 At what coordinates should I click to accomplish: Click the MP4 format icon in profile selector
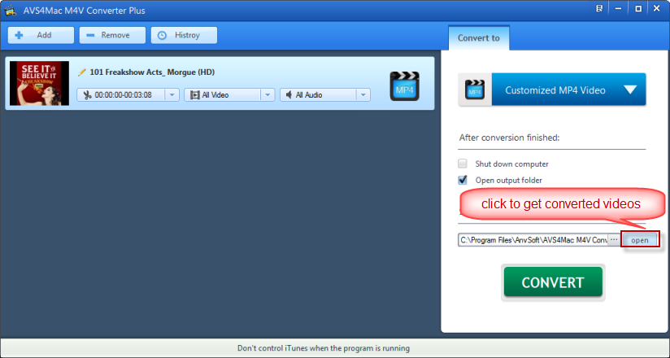(x=475, y=89)
